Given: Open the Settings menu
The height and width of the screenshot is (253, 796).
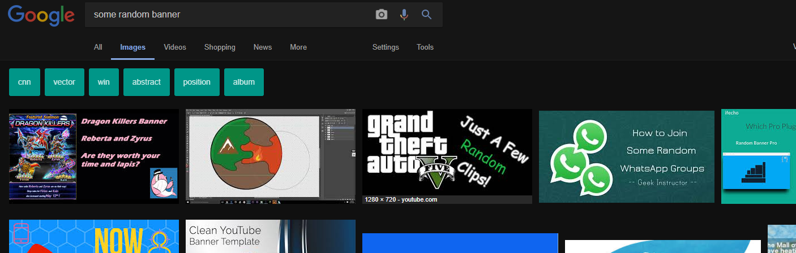Looking at the screenshot, I should click(386, 47).
